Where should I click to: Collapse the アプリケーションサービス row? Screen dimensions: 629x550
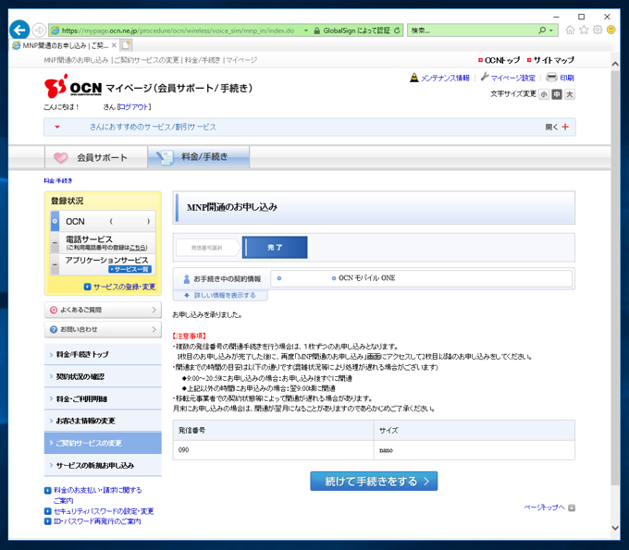(55, 264)
